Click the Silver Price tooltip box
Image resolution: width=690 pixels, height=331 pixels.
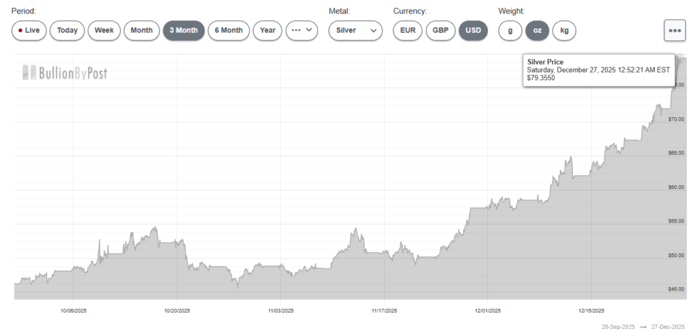[598, 70]
